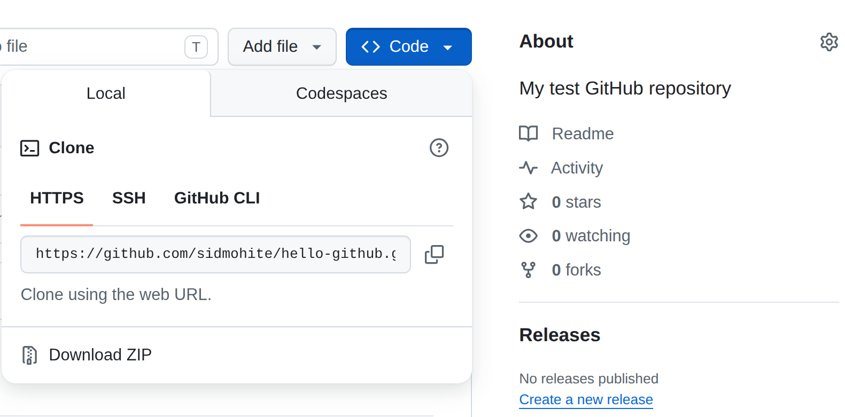Image resolution: width=845 pixels, height=417 pixels.
Task: Click the 'My test GitHub repository' description
Action: [x=625, y=88]
